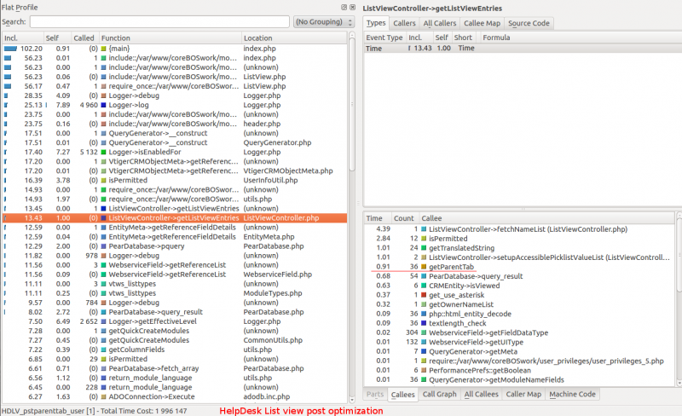Click the float icon of Flat Profile panel
Screen dimensions: 682x416
[344, 7]
